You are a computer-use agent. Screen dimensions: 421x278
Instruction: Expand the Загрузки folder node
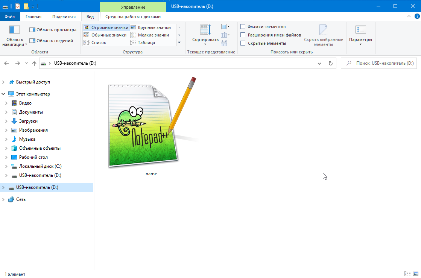(x=6, y=121)
